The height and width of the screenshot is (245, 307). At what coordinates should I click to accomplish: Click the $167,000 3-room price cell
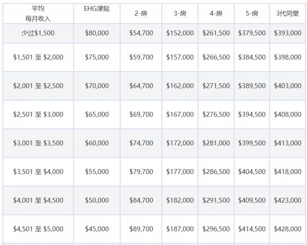(x=180, y=114)
